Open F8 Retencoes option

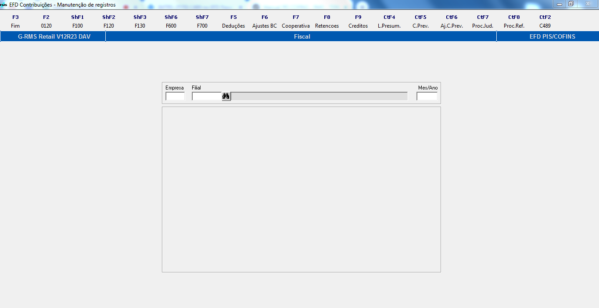point(327,21)
